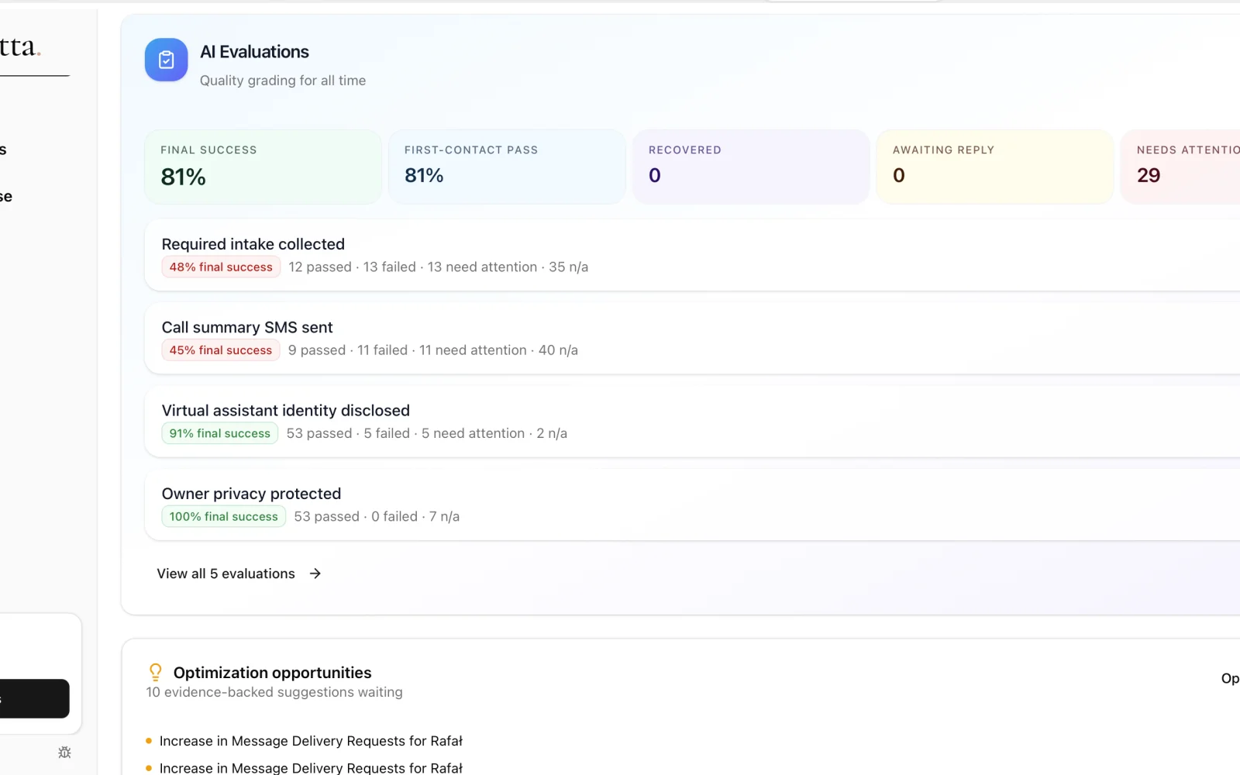Open the Recovered stat card
The width and height of the screenshot is (1240, 775).
click(751, 167)
